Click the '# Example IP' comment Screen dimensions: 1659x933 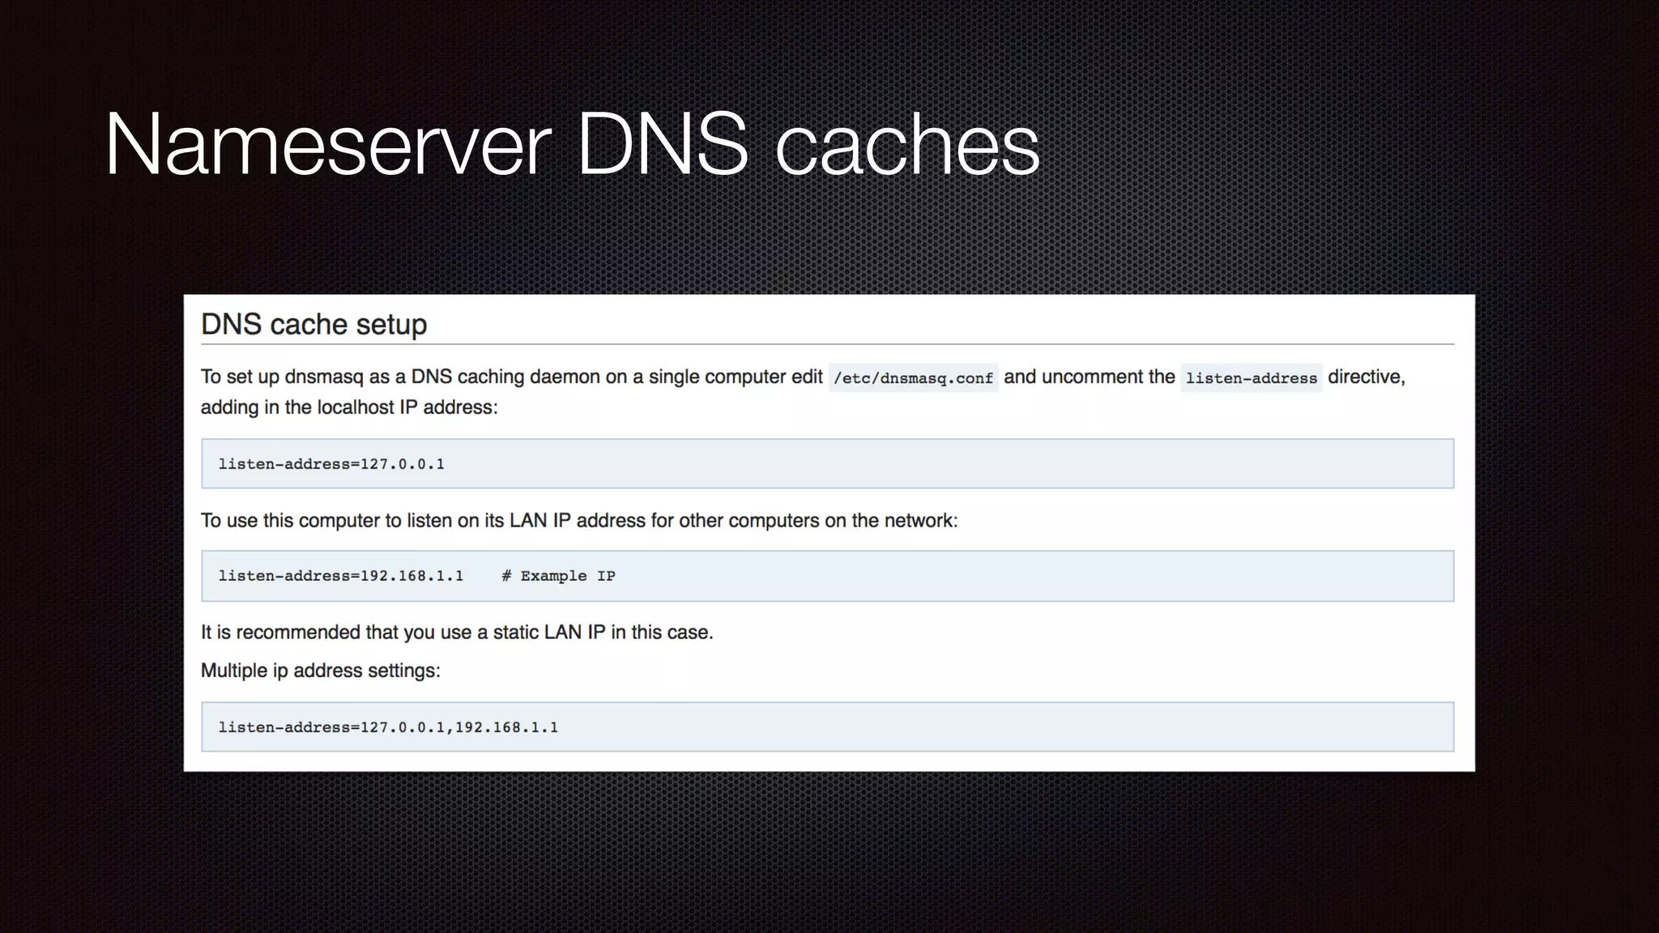click(x=558, y=576)
